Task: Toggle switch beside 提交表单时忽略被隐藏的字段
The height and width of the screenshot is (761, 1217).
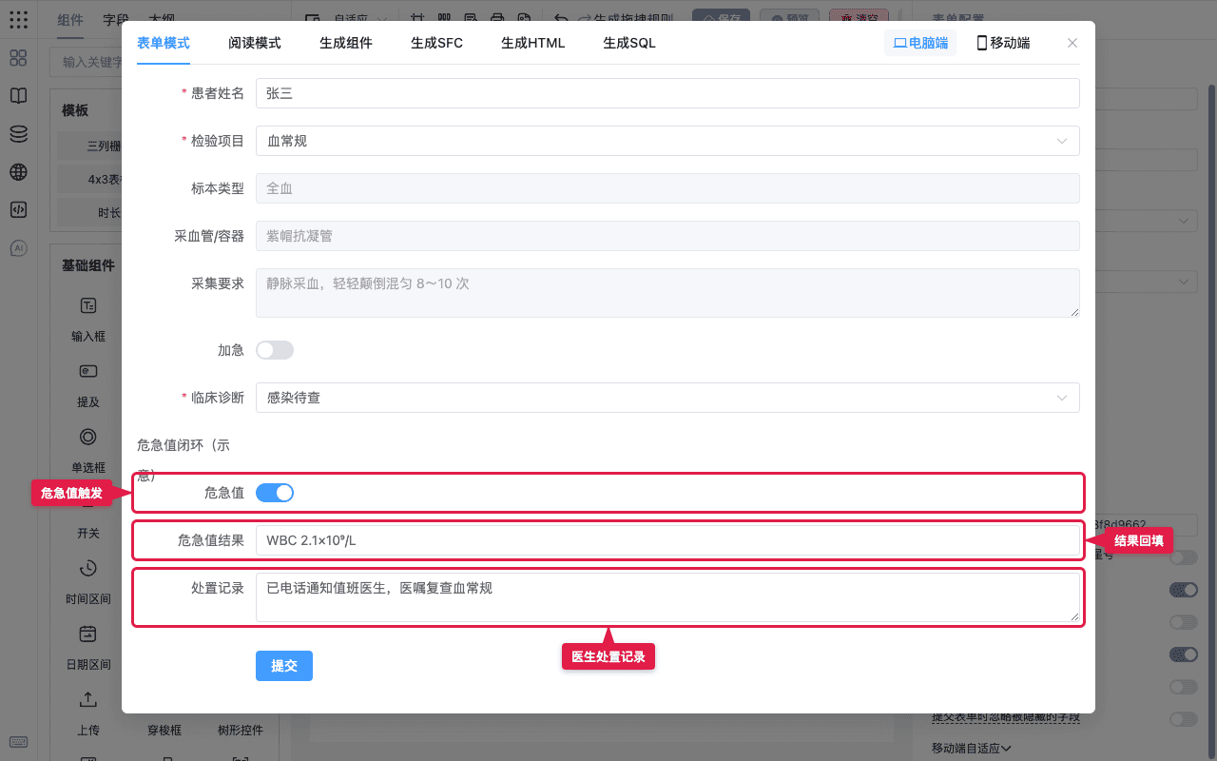Action: click(x=1184, y=719)
